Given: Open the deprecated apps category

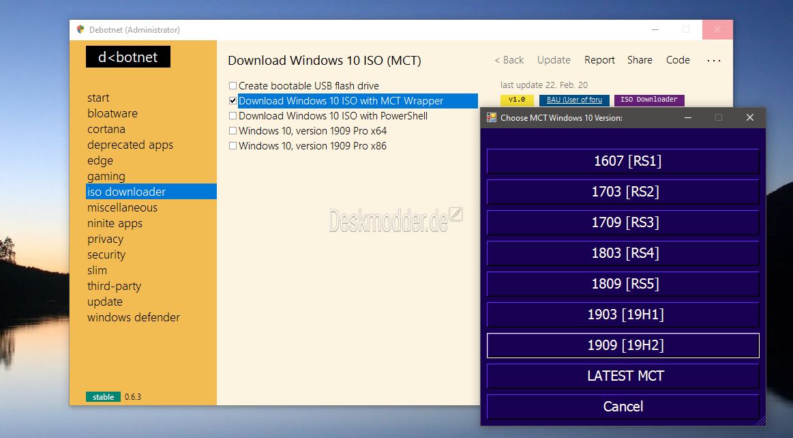Looking at the screenshot, I should (130, 145).
